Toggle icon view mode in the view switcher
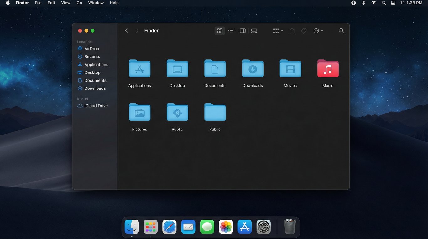428x239 pixels. (220, 30)
